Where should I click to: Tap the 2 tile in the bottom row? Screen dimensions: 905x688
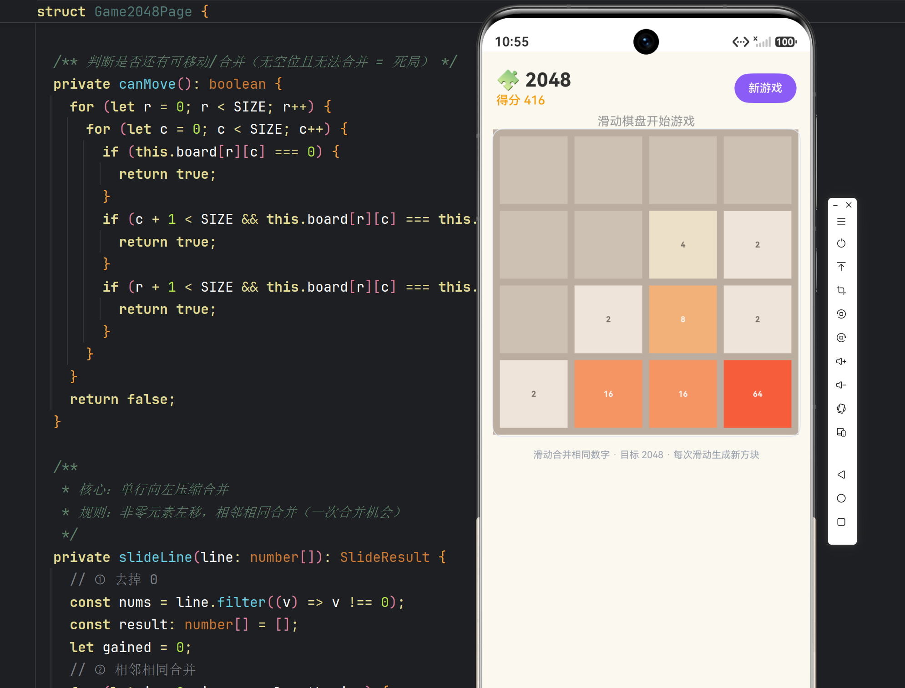pyautogui.click(x=534, y=394)
